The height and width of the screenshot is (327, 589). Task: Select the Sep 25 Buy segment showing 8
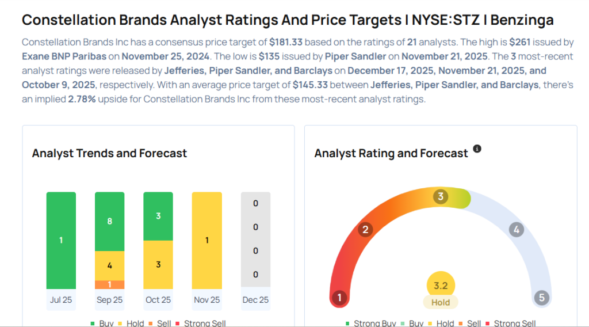click(x=109, y=221)
